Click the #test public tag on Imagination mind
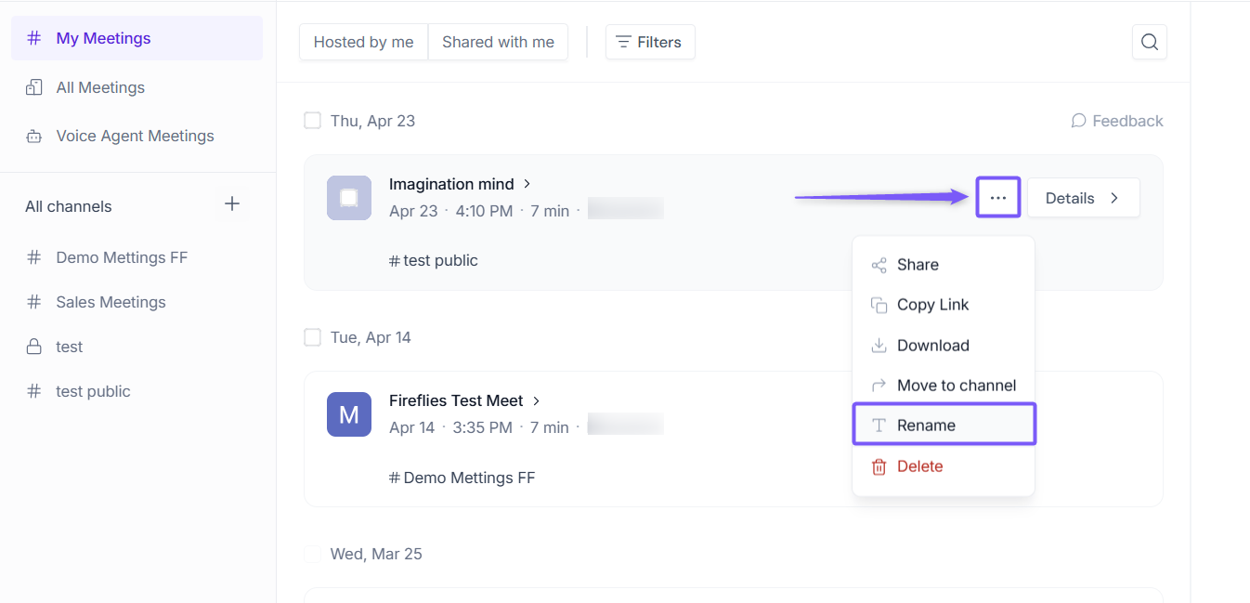The width and height of the screenshot is (1250, 603). 434,260
